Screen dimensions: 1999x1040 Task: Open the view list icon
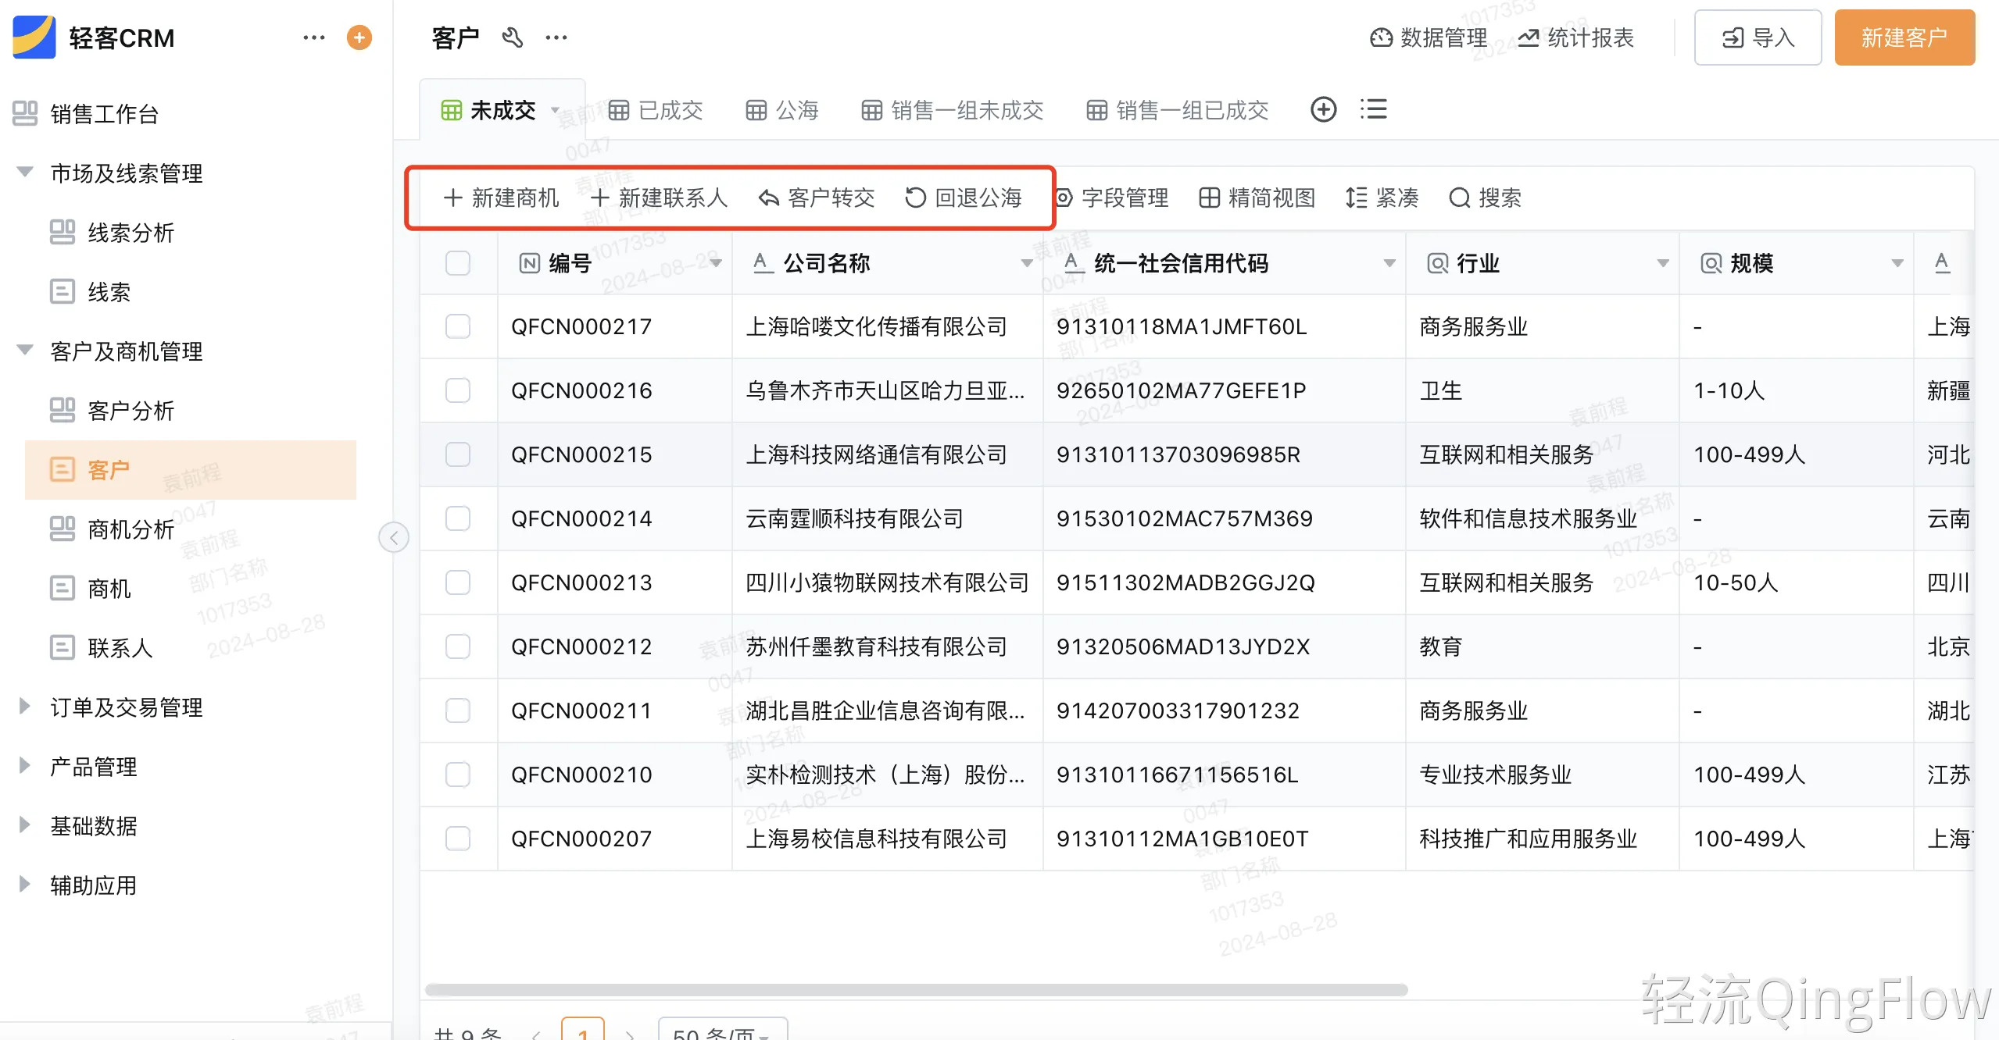point(1373,109)
